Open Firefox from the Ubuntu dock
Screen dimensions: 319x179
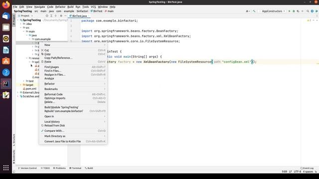pyautogui.click(x=6, y=5)
